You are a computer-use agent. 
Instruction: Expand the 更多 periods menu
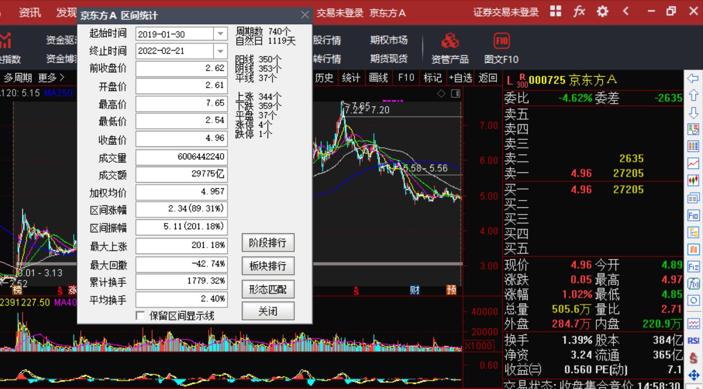[50, 76]
